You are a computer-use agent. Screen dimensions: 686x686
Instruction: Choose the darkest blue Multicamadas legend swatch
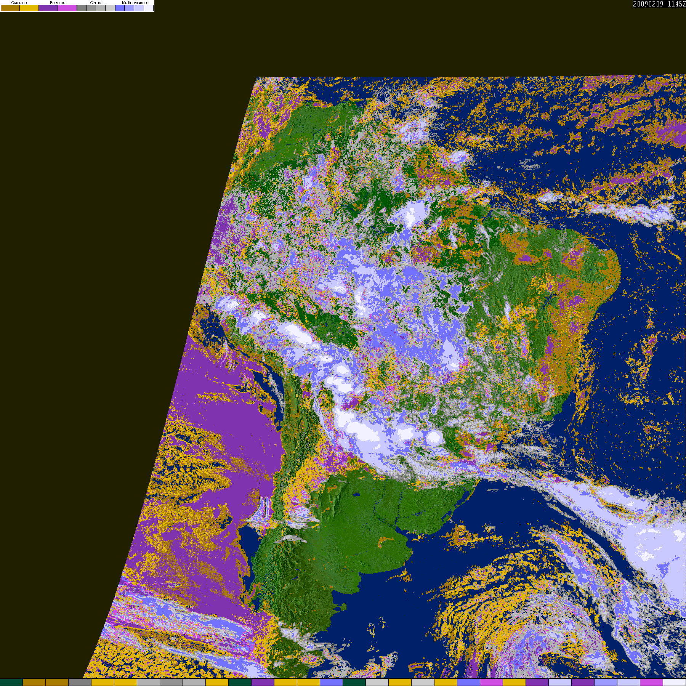pos(120,8)
